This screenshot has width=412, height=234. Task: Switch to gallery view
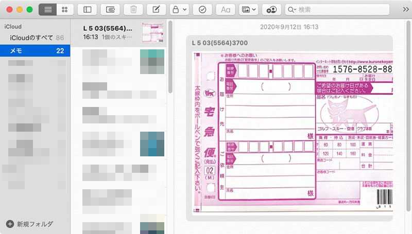pos(65,10)
